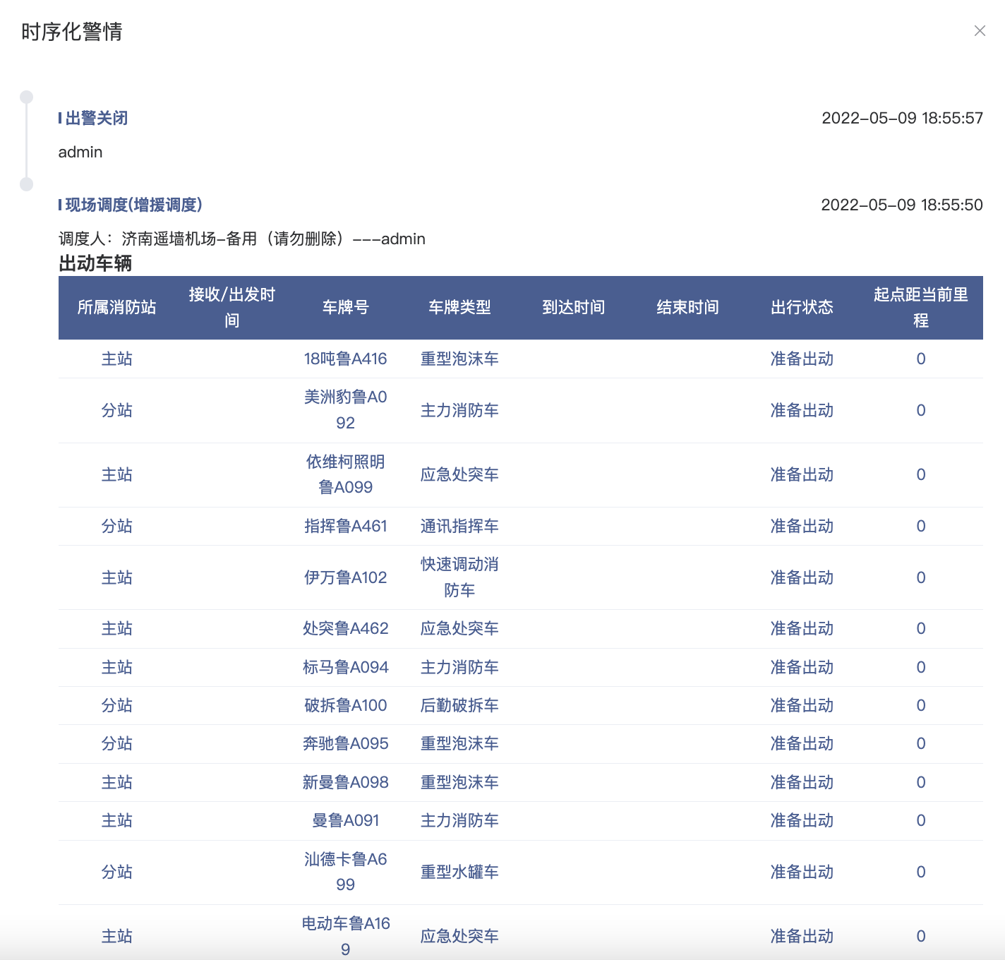Screen dimensions: 1005x960
Task: Select plate 标马鲁A094
Action: click(345, 667)
